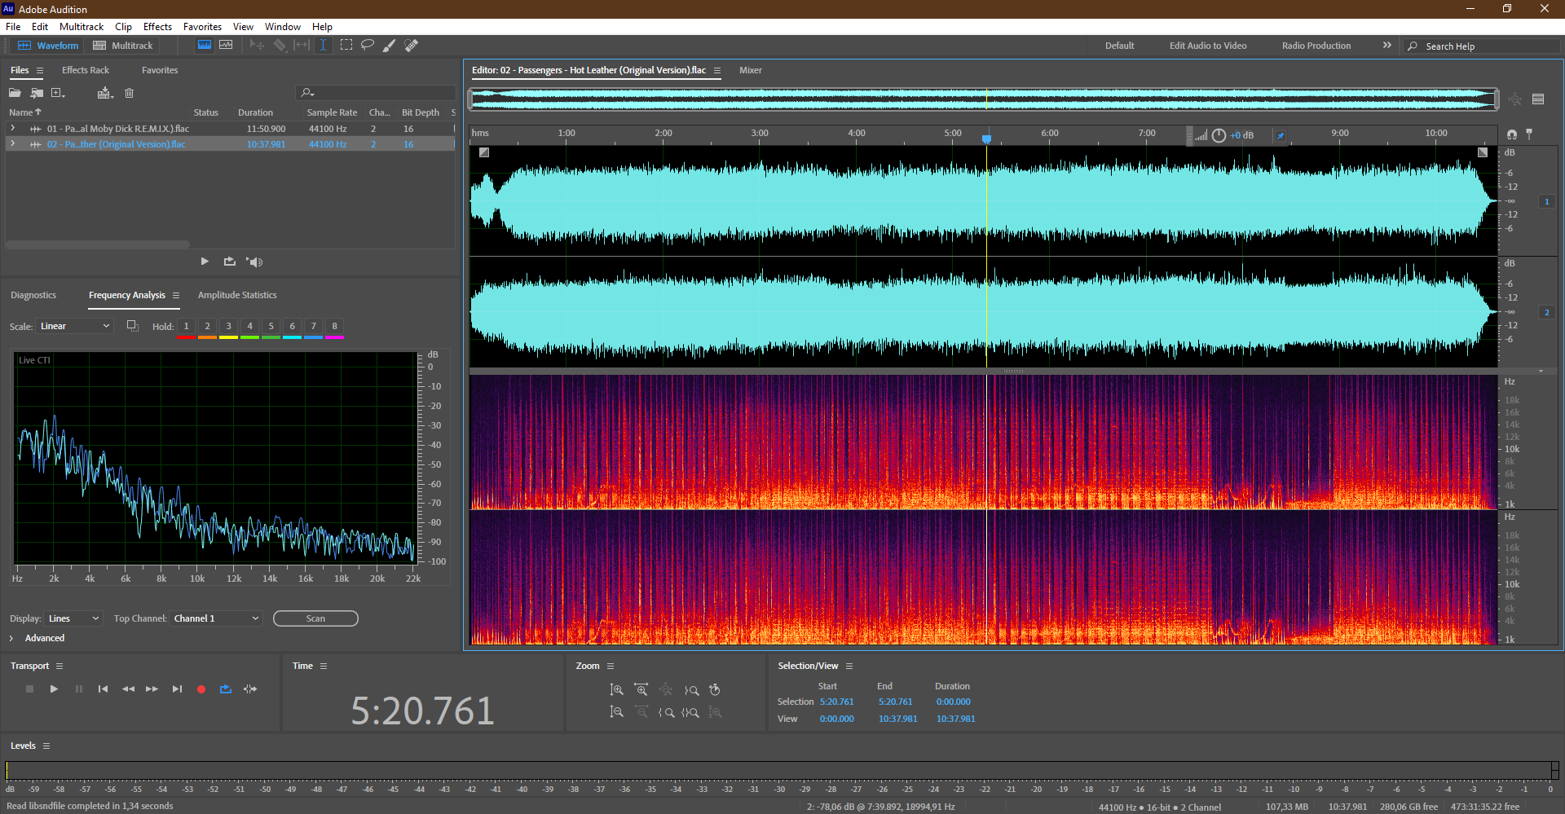Click Selection Start time value
Viewport: 1565px width, 814px height.
click(836, 702)
